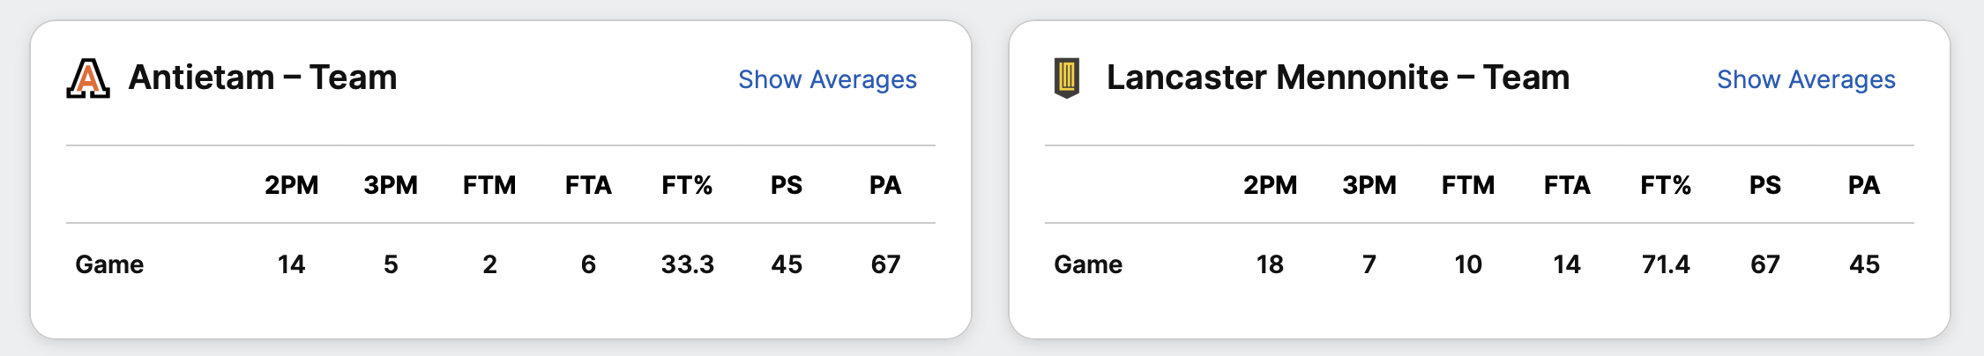Click Antietam's PA column header

tap(885, 185)
